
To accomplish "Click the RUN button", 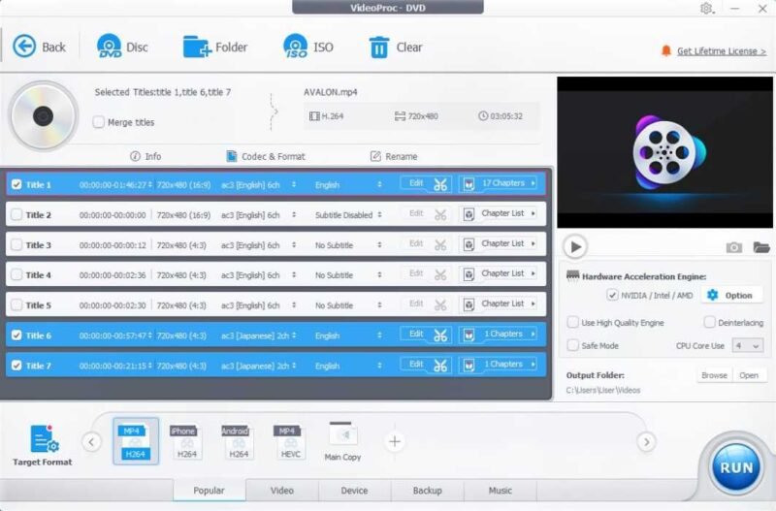I will [736, 467].
